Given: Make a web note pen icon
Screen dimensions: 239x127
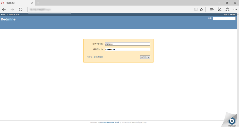Looking at the screenshot, I should pos(220,10).
